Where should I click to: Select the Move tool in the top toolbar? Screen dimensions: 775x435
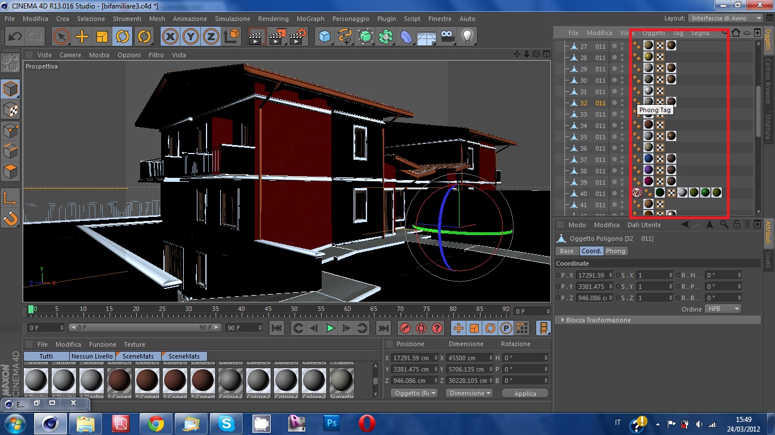[82, 37]
